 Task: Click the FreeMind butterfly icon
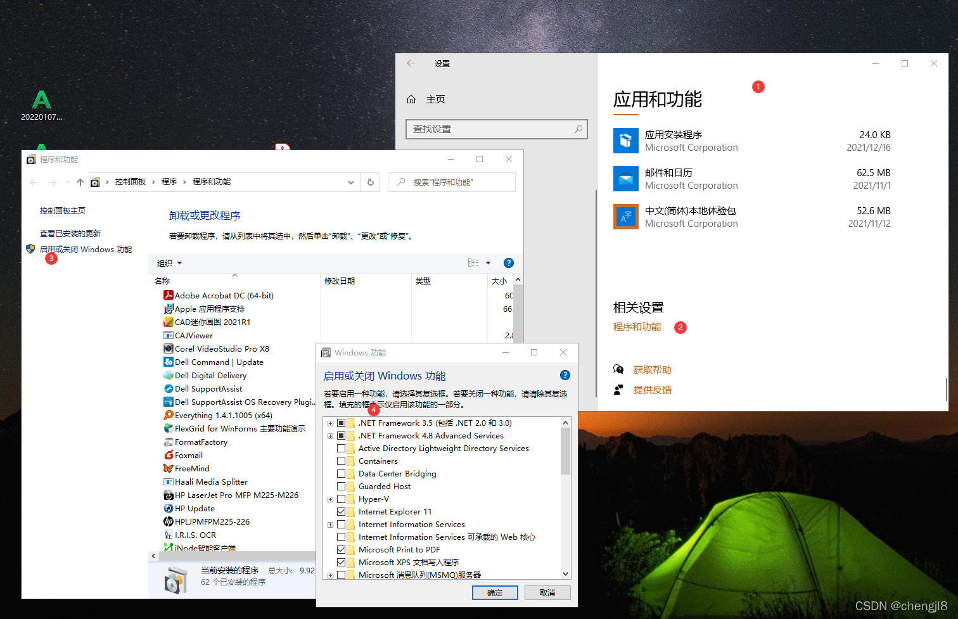tap(169, 468)
